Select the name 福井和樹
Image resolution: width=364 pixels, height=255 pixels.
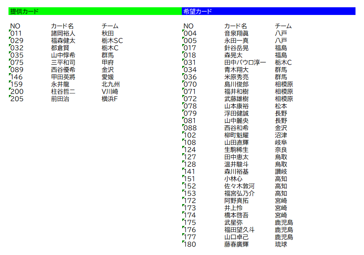(x=236, y=91)
